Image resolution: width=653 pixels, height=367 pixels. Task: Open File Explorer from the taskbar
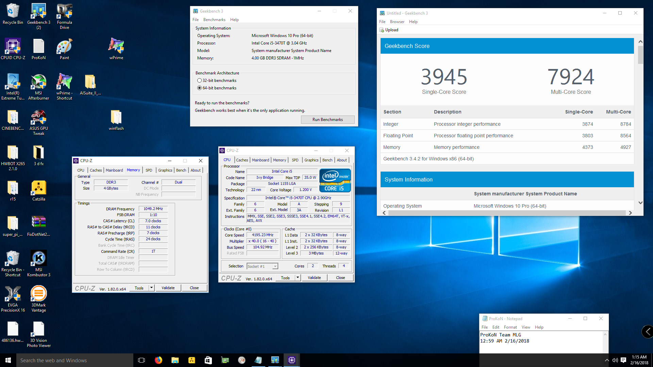point(175,360)
